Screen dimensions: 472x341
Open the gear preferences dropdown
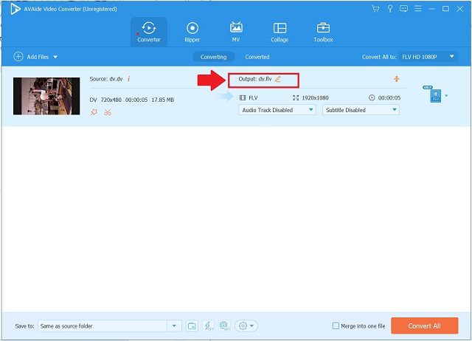tap(246, 326)
